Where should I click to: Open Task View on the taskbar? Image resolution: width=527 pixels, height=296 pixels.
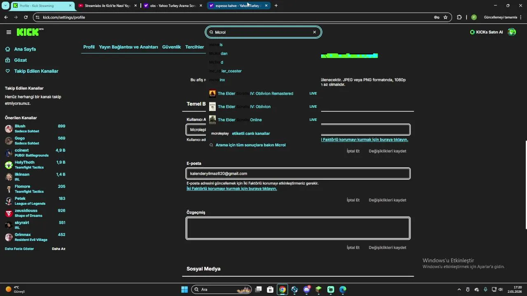(x=258, y=289)
